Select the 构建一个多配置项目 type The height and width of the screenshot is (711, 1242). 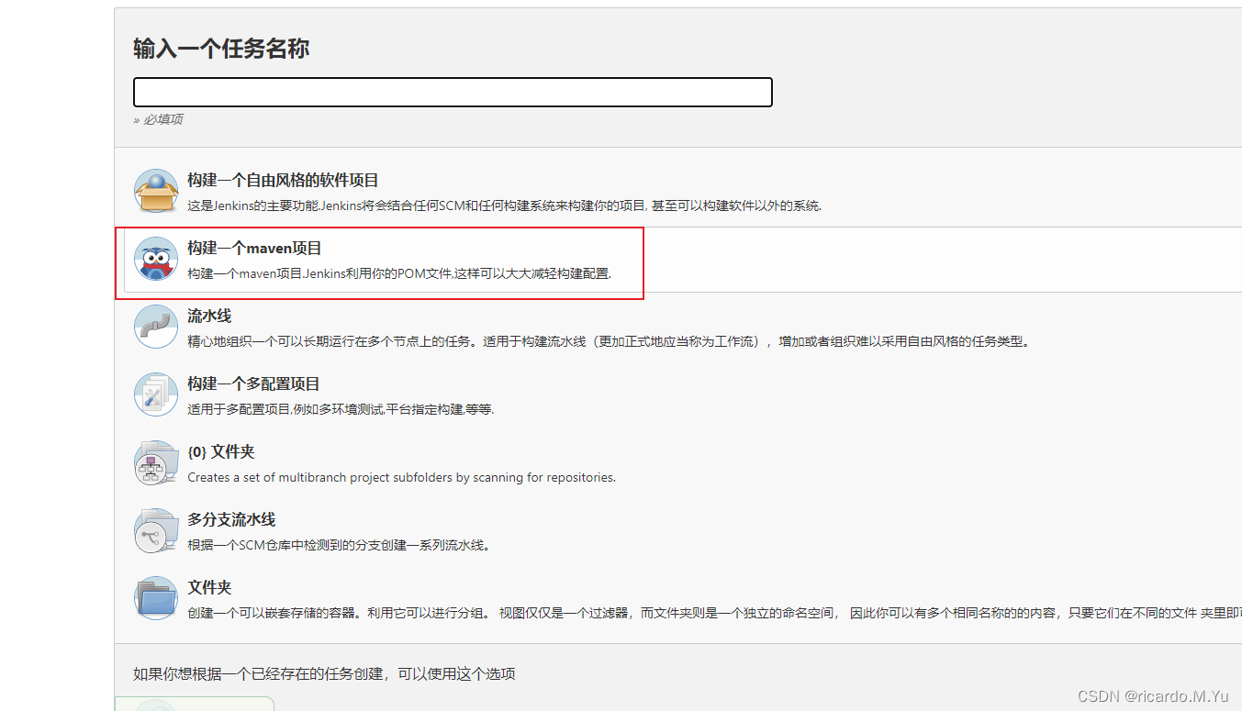[253, 383]
